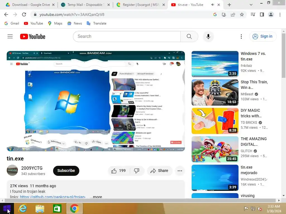
Task: Launch Internet Explorer from taskbar
Action: [23, 208]
